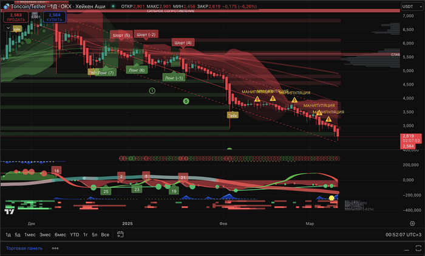
Task: Select the 1д time range
Action: coord(8,235)
